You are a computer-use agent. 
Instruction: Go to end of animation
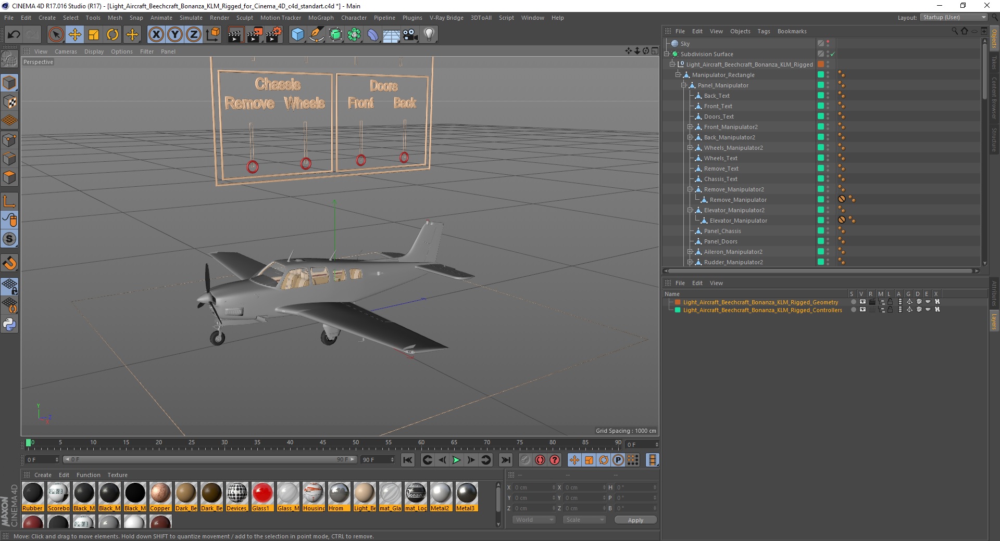click(505, 460)
